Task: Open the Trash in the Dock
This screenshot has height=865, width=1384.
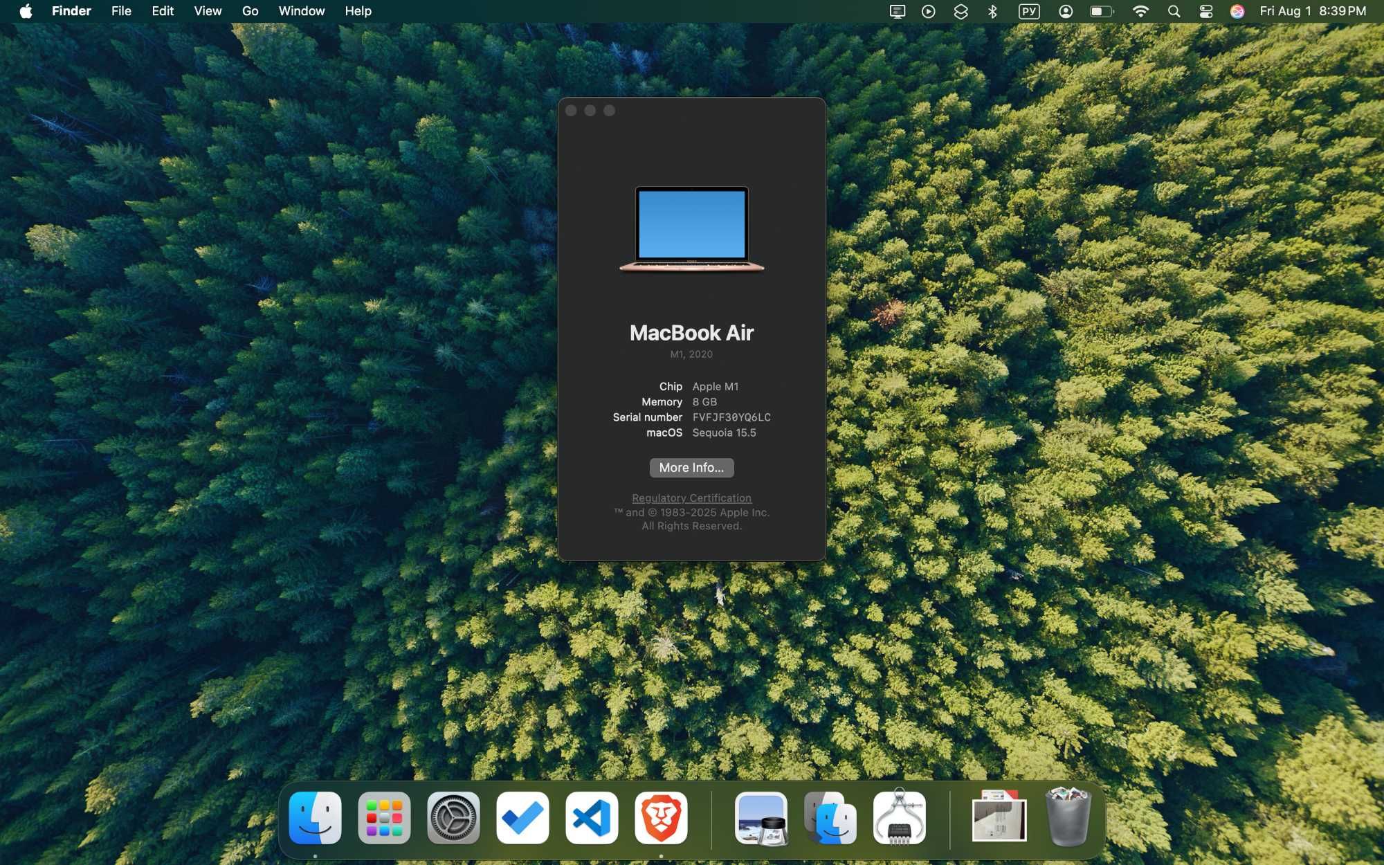Action: 1068,817
